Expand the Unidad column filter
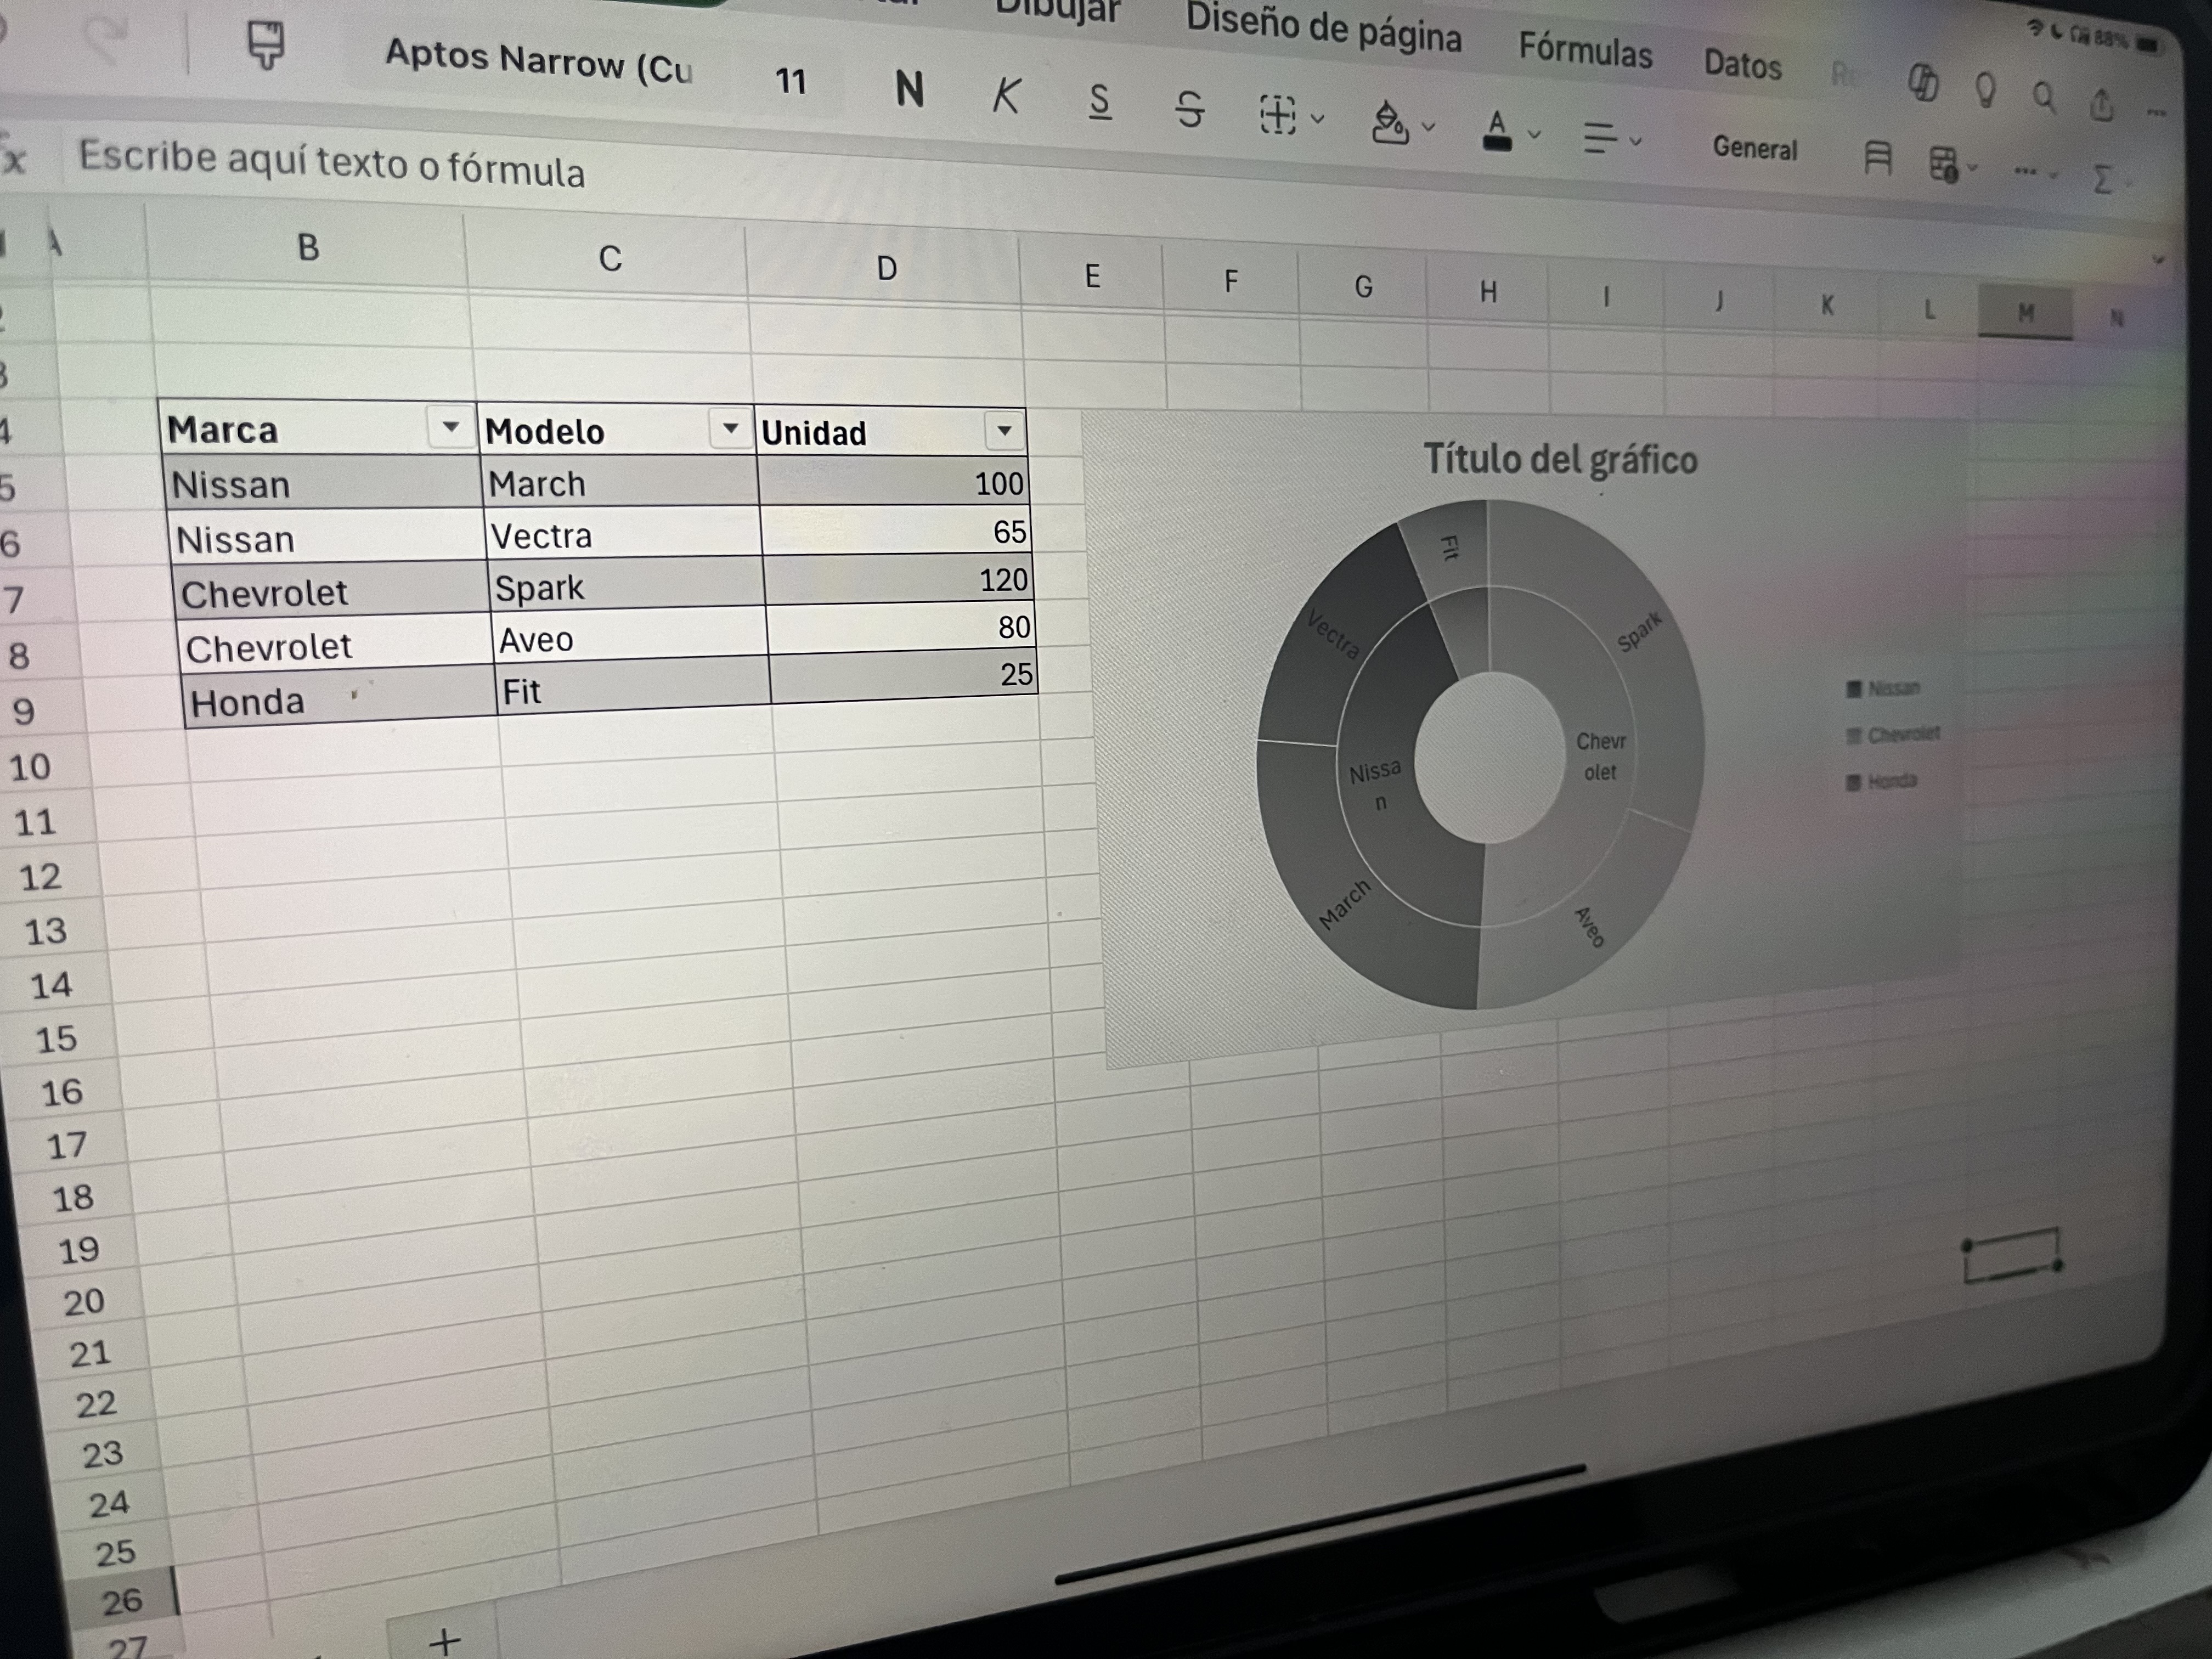This screenshot has width=2212, height=1659. coord(1004,431)
